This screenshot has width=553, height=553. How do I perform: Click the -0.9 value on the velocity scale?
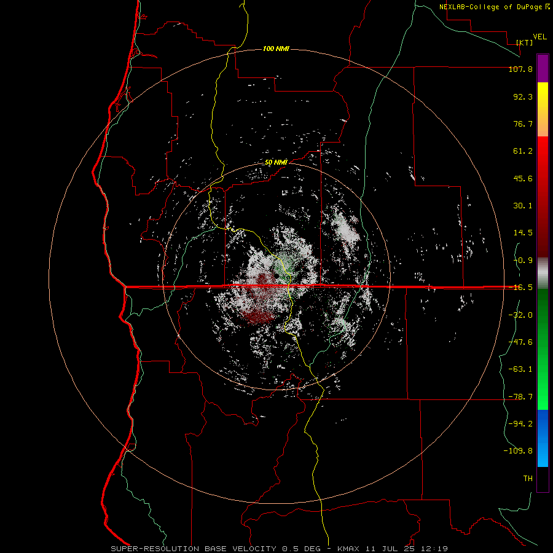[523, 261]
